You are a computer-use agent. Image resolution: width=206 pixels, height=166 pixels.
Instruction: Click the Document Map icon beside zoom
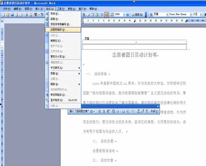[112, 15]
